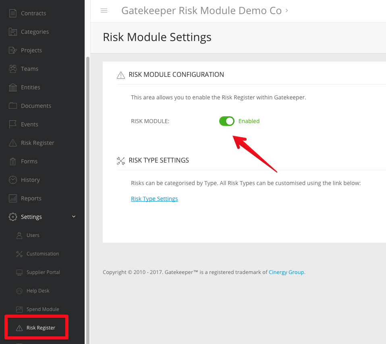Click the RISK MODULE CONFIGURATION section heading

coord(176,74)
